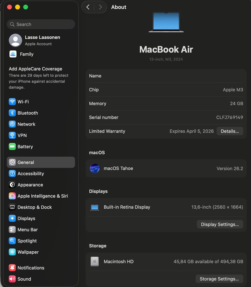Viewport: 251px width, 287px height.
Task: Click the Network globe icon
Action: pyautogui.click(x=12, y=124)
